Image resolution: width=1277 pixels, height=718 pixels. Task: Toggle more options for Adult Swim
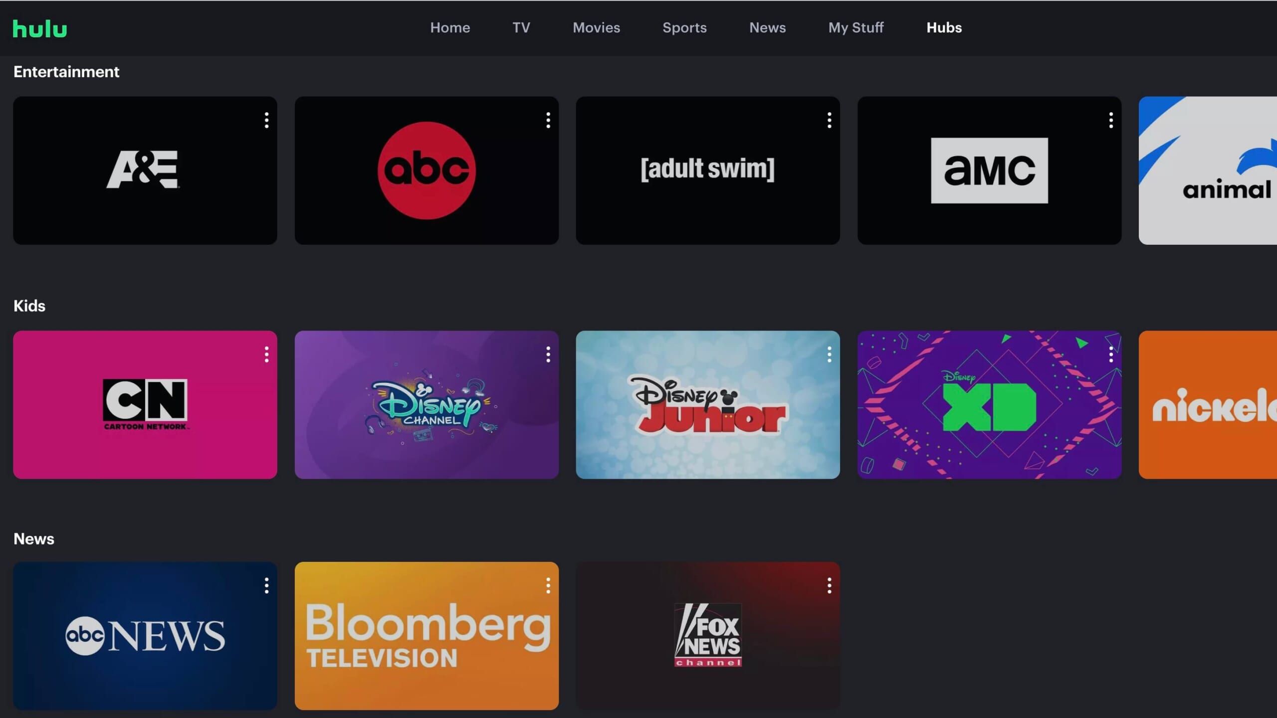point(829,120)
